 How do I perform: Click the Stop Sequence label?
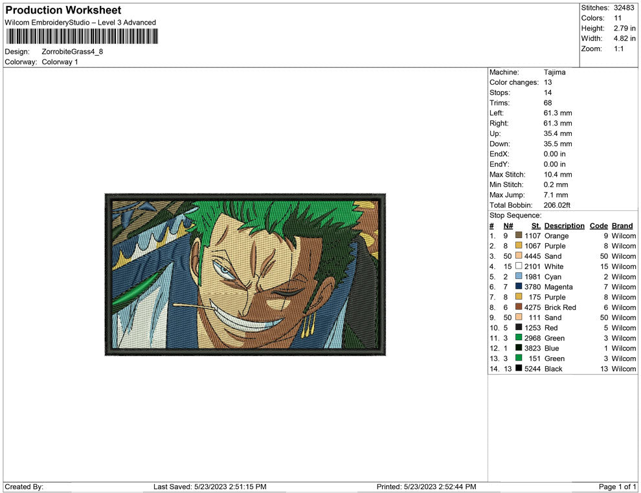pos(515,215)
